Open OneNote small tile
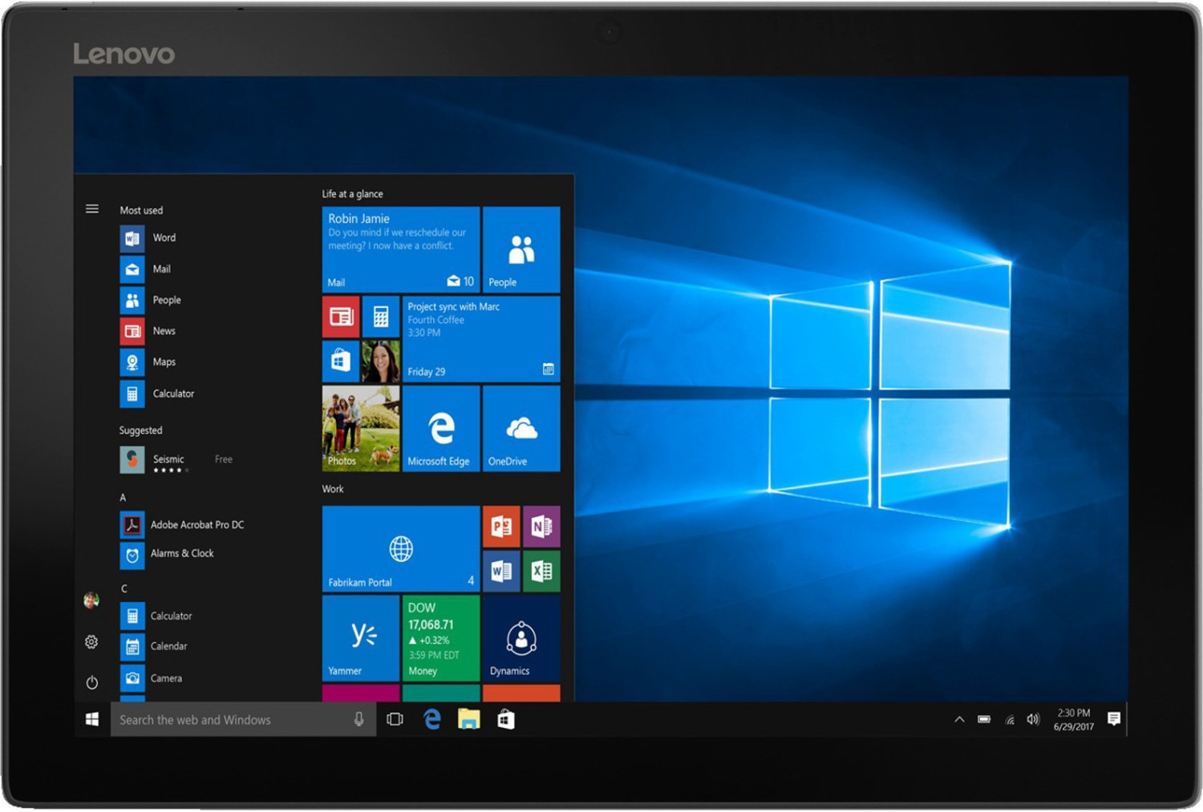Viewport: 1203px width, 812px height. 541,526
